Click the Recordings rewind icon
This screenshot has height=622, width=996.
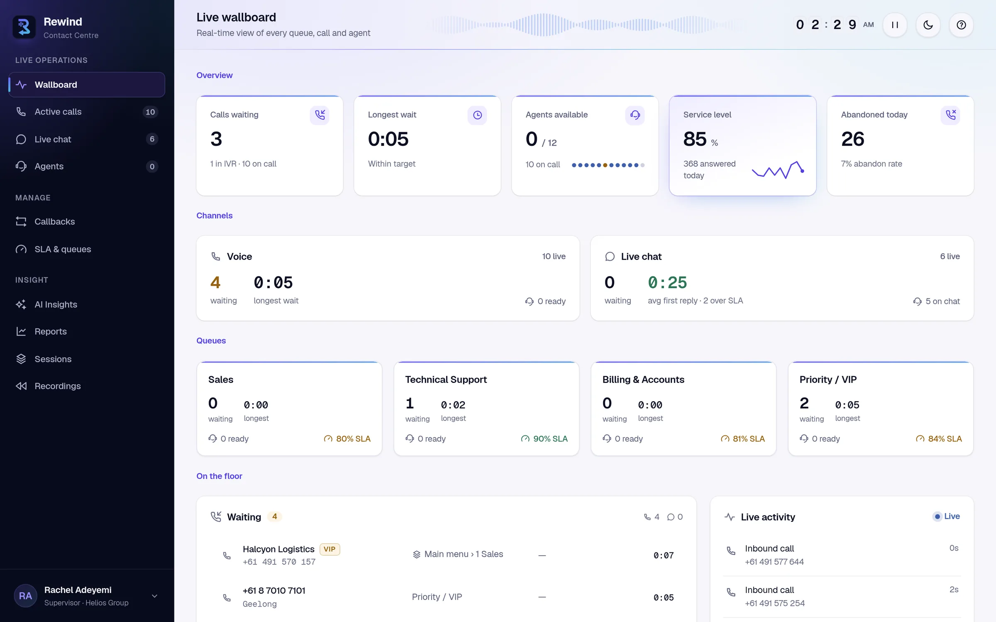click(21, 386)
